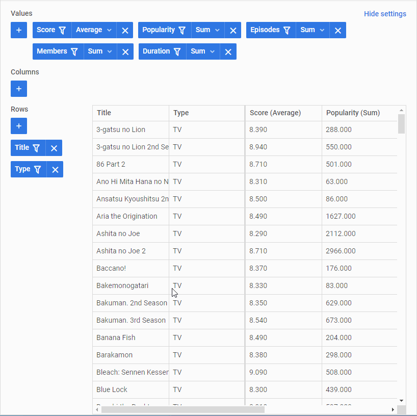This screenshot has height=416, width=417.
Task: Open filter for Episodes value
Action: 286,30
